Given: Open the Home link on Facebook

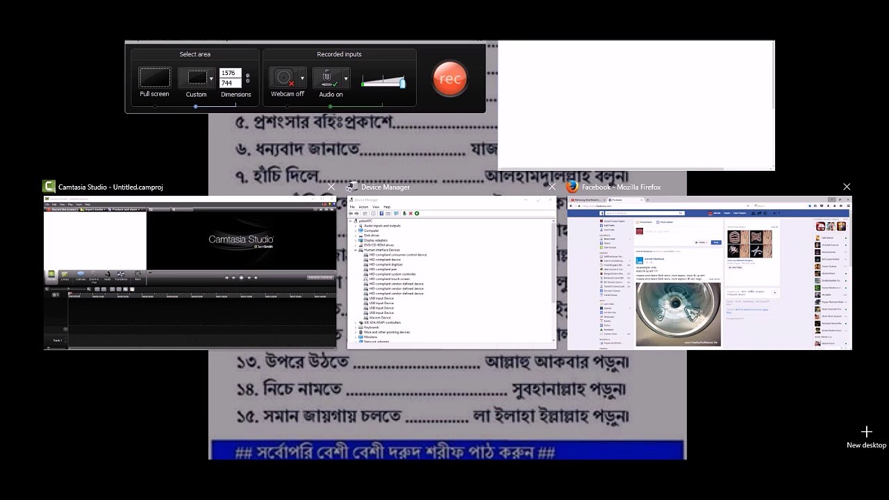Looking at the screenshot, I should coord(727,213).
